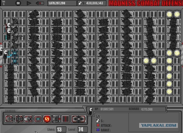Image resolution: width=183 pixels, height=133 pixels.
Task: Click the enemy portrait beside HP readout
Action: point(91,111)
